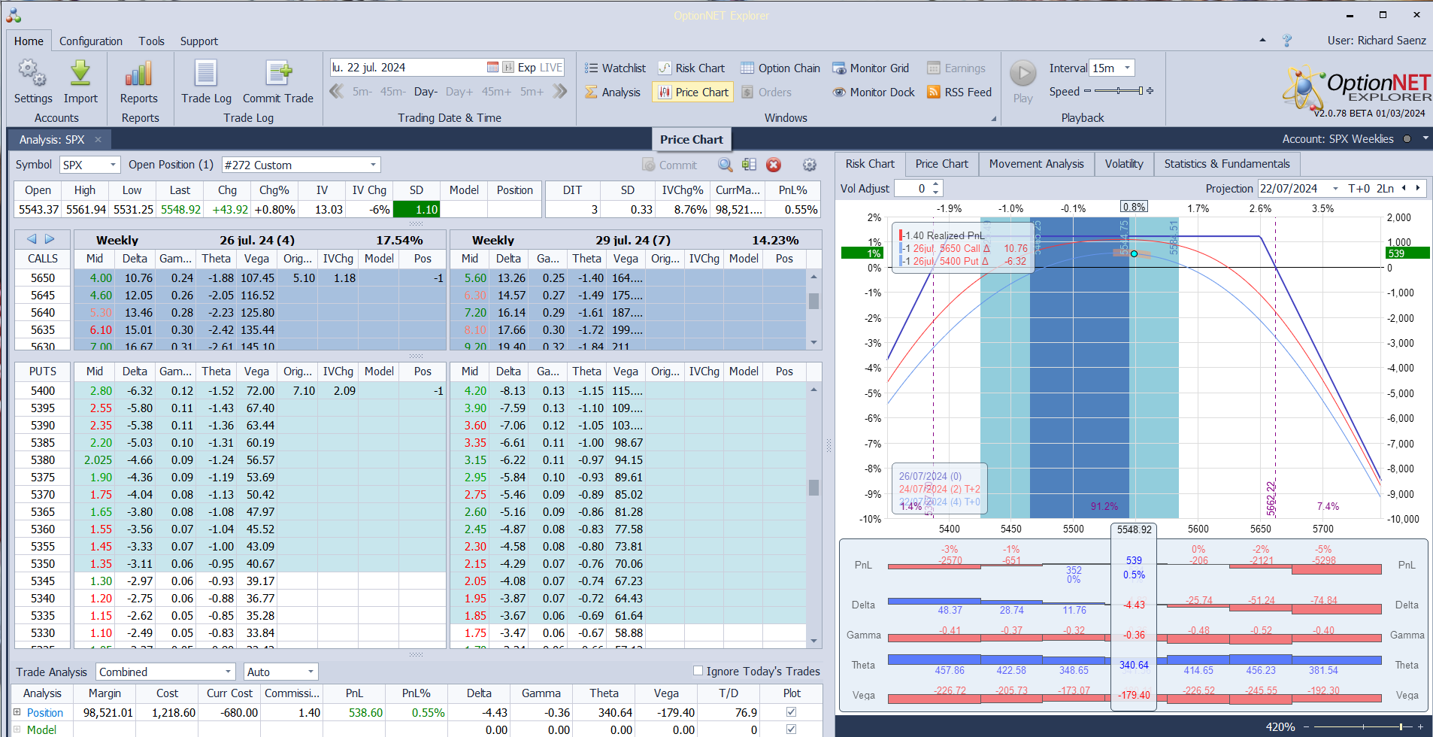Open the Option Chain window
Screen dimensions: 1433x737
780,68
